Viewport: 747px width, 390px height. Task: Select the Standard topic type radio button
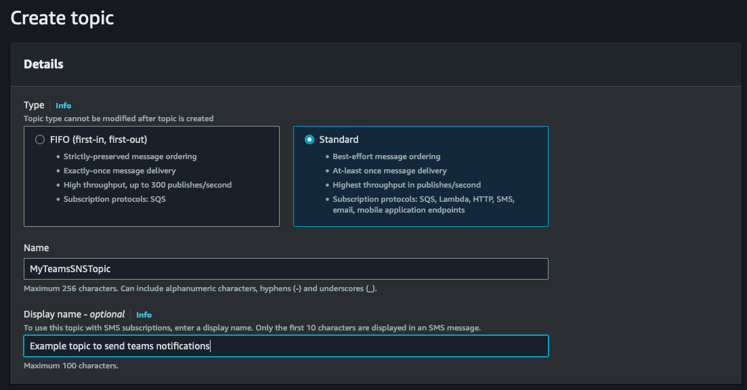coord(309,139)
